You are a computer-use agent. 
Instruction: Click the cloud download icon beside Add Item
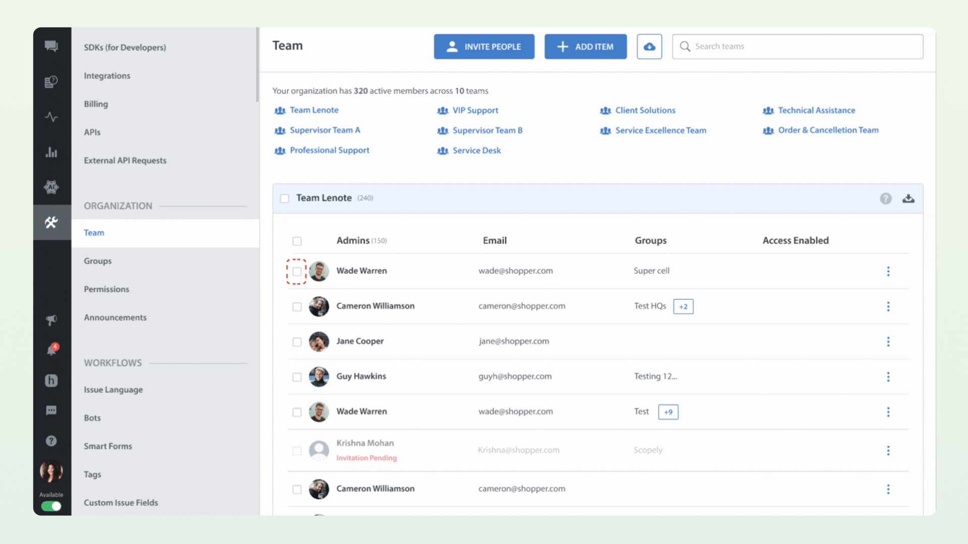pos(649,46)
